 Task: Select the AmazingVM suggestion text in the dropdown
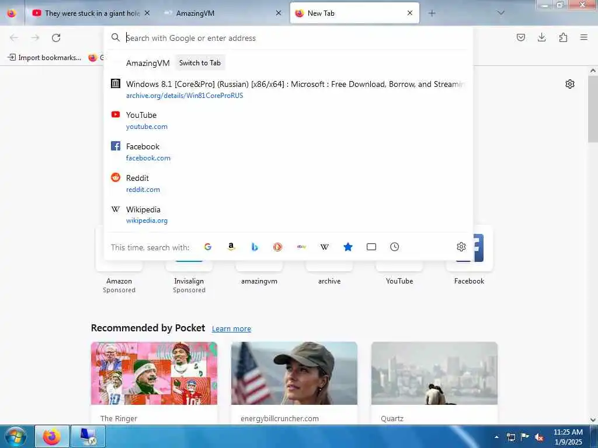click(x=148, y=63)
